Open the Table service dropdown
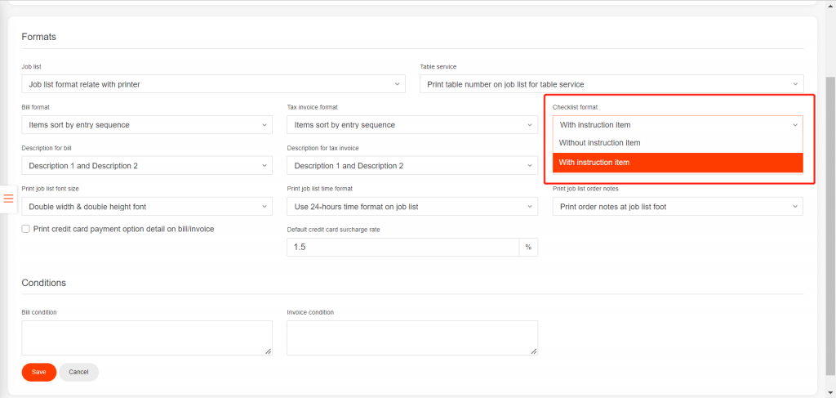This screenshot has height=398, width=836. 611,84
